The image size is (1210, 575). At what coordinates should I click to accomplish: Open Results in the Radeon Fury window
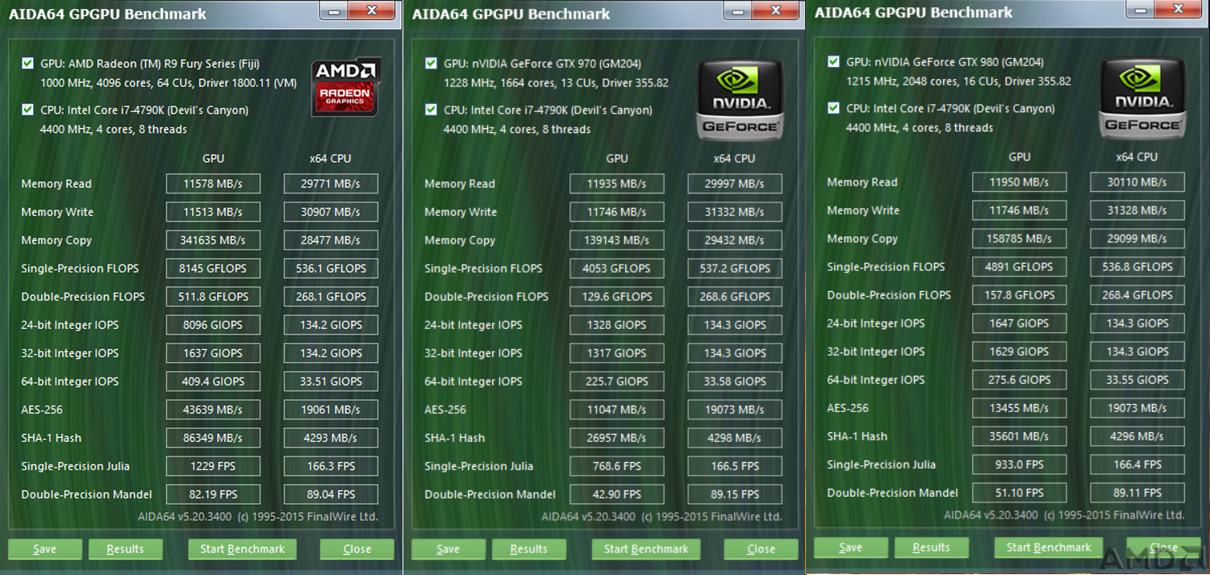(125, 549)
